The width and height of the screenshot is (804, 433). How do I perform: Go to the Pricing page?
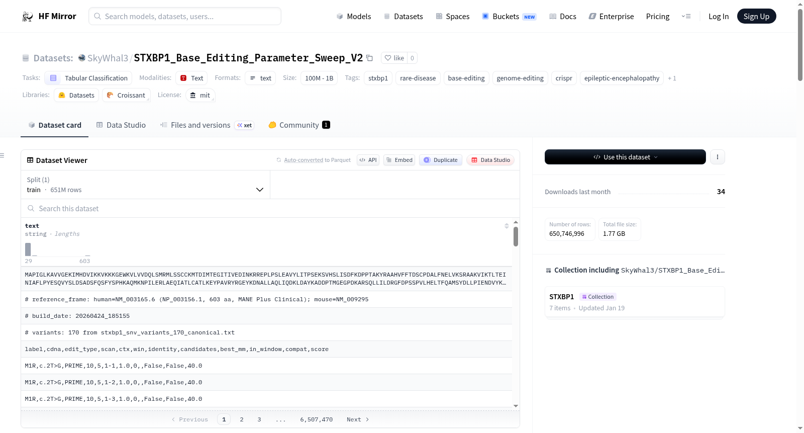tap(658, 17)
